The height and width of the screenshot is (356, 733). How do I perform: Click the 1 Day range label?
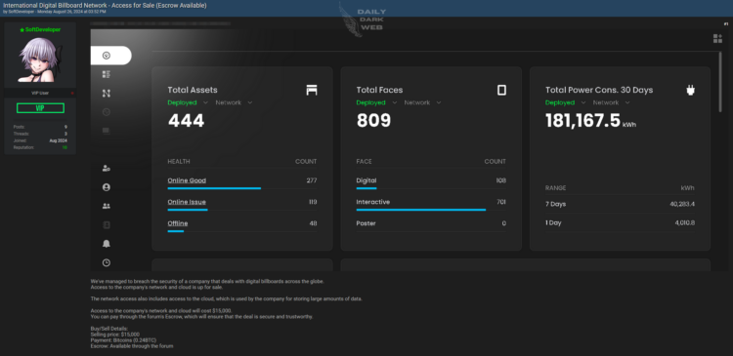coord(553,222)
